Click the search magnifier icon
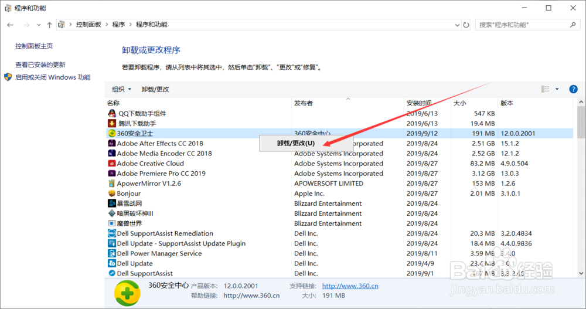 coord(573,25)
